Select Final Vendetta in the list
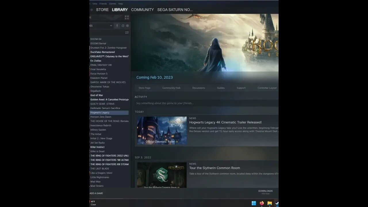This screenshot has height=207, width=368. (98, 69)
